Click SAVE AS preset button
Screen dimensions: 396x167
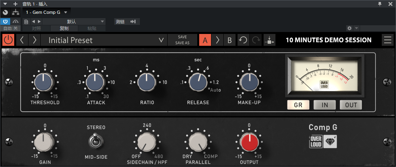182,43
